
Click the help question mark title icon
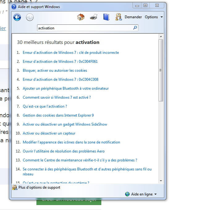point(14,7)
